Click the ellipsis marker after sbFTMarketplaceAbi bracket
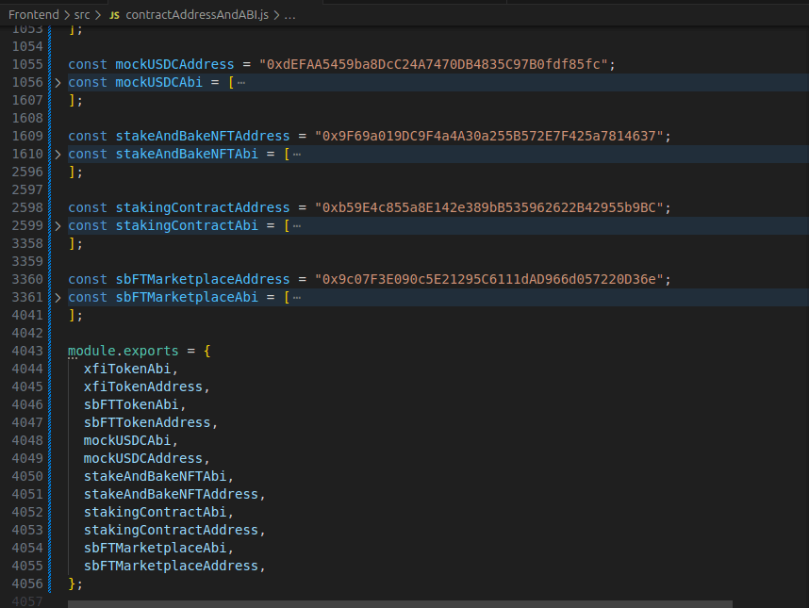The height and width of the screenshot is (608, 809). point(297,298)
